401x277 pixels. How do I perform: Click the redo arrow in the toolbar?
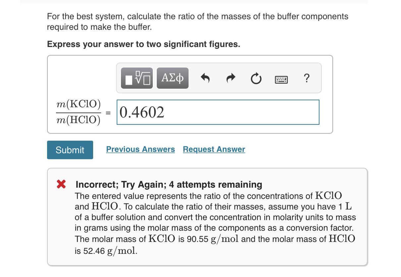coord(231,77)
